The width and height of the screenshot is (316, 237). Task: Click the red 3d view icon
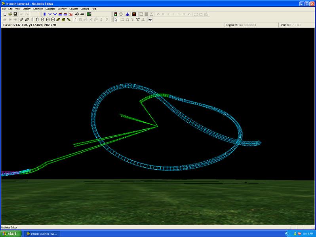pyautogui.click(x=71, y=14)
